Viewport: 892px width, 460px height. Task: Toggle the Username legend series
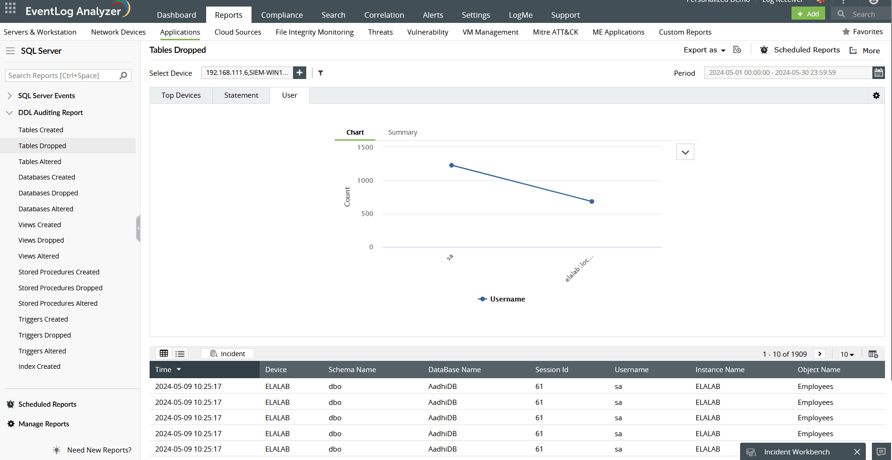click(x=501, y=299)
